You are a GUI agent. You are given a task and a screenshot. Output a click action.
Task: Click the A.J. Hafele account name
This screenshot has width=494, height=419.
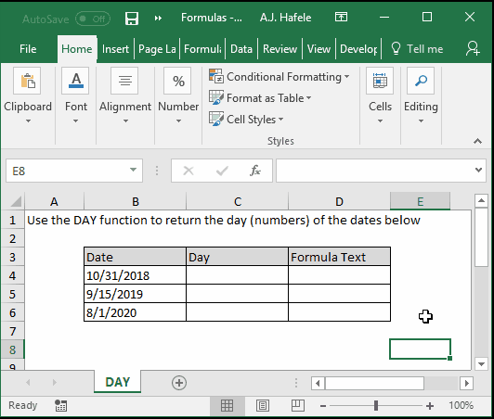click(285, 18)
